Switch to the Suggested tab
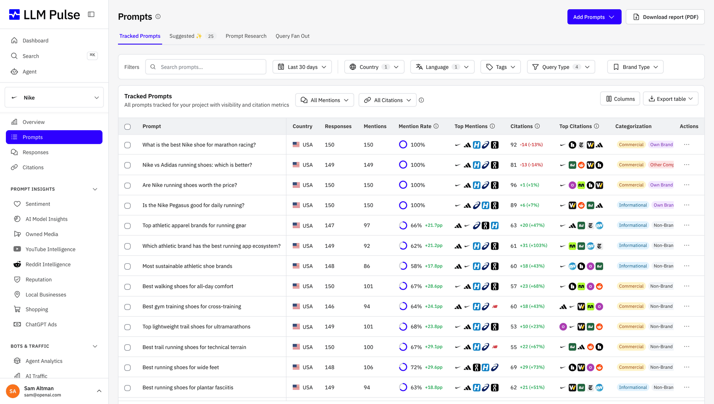The image size is (714, 404). click(x=192, y=36)
